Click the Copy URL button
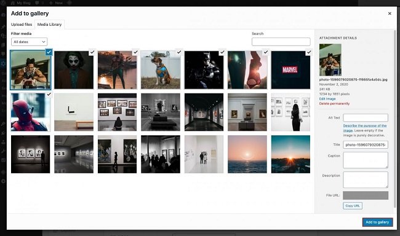Screen dimensions: 400x236 click(x=352, y=206)
